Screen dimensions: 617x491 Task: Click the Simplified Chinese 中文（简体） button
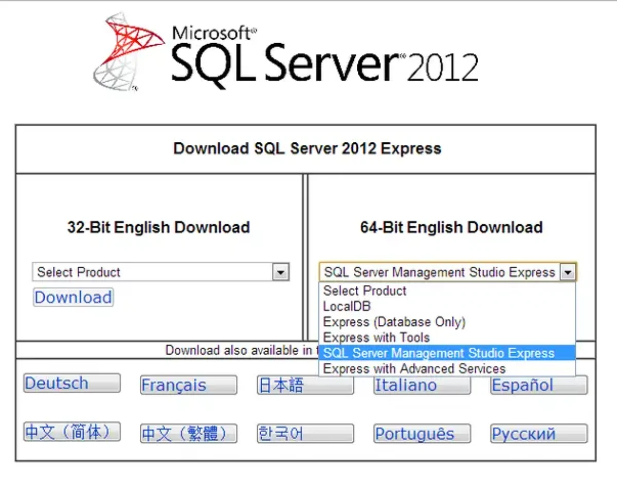coord(72,432)
